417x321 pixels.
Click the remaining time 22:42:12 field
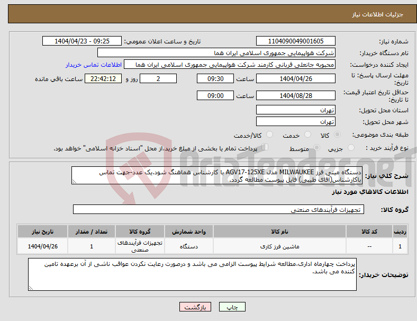(103, 78)
